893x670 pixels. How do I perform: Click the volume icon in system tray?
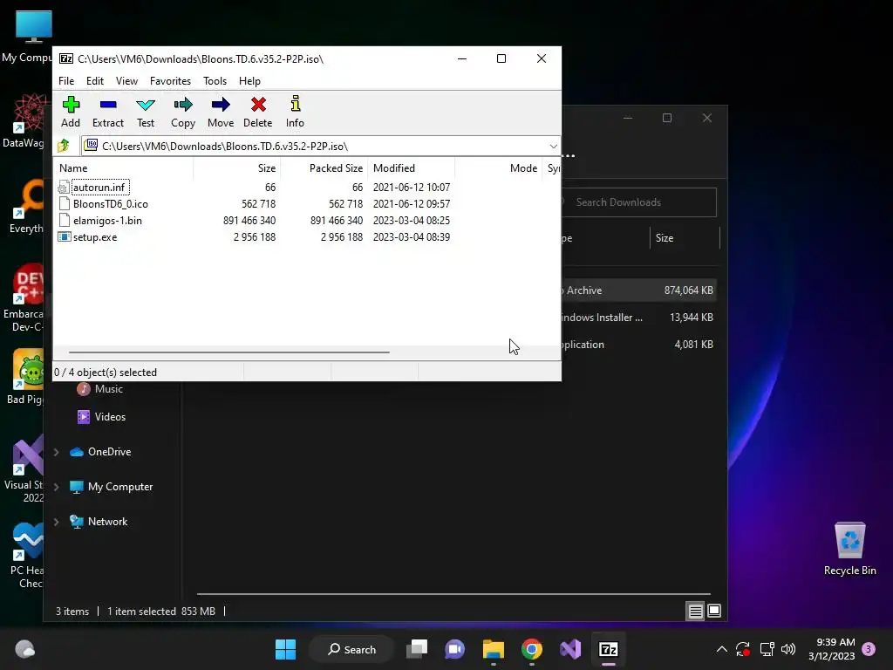click(x=788, y=649)
